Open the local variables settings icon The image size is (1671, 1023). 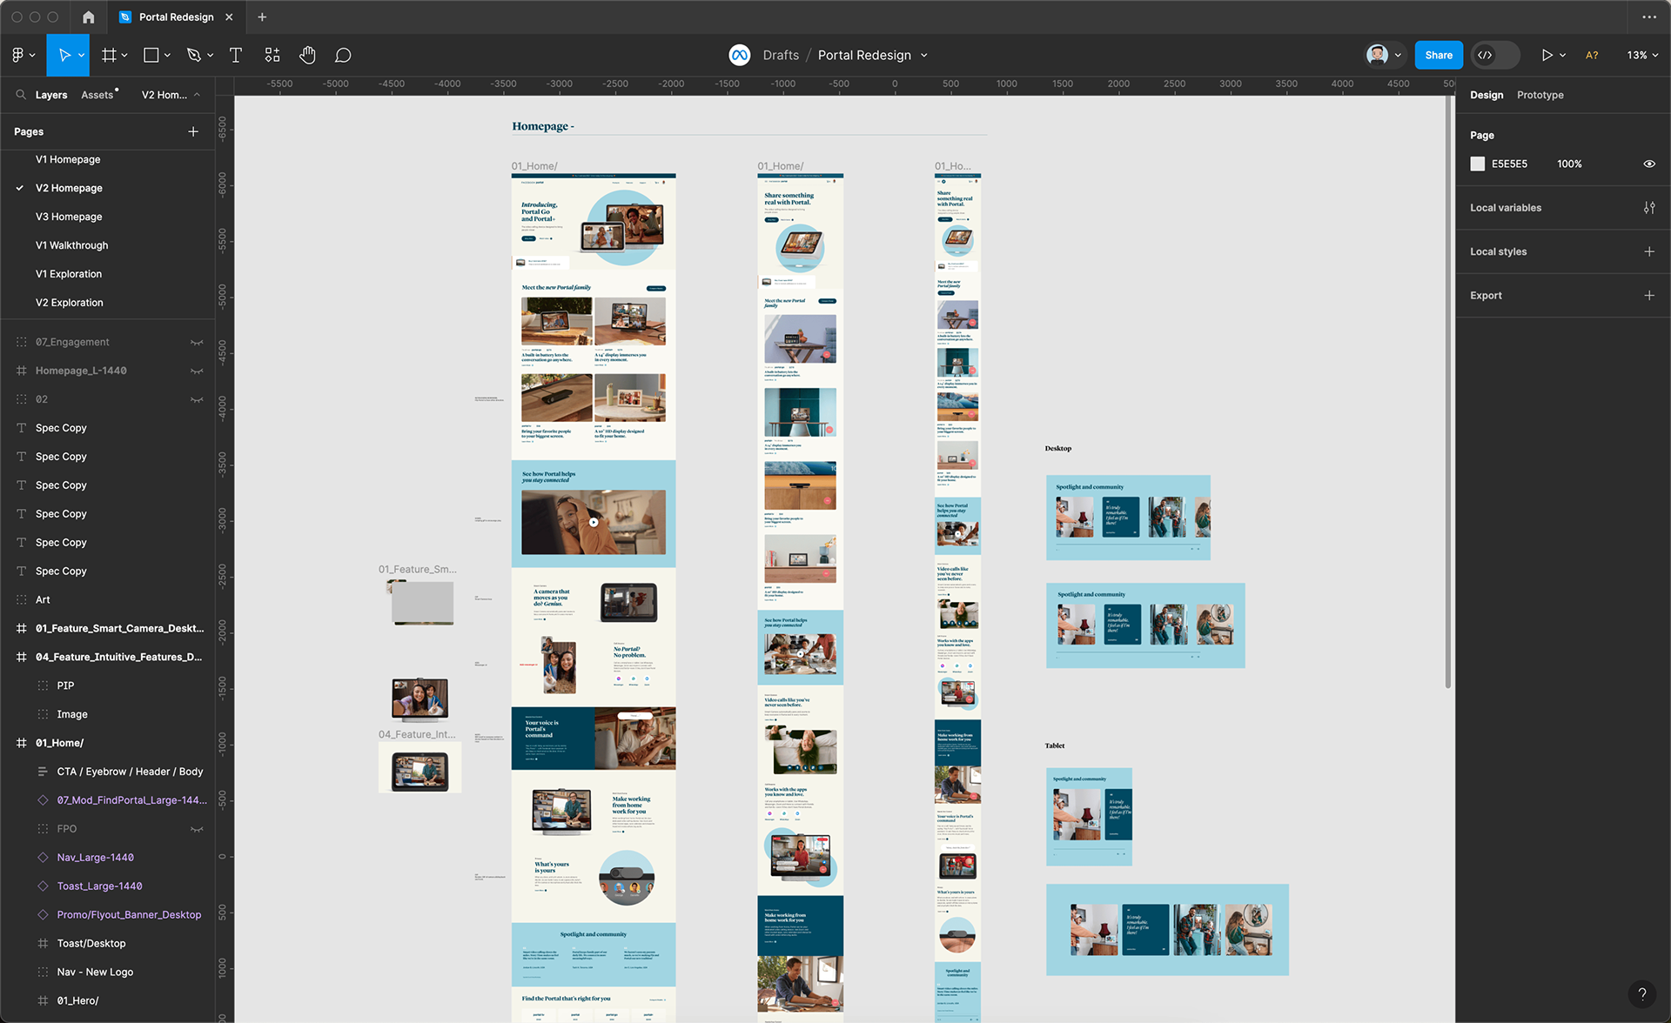(1649, 208)
